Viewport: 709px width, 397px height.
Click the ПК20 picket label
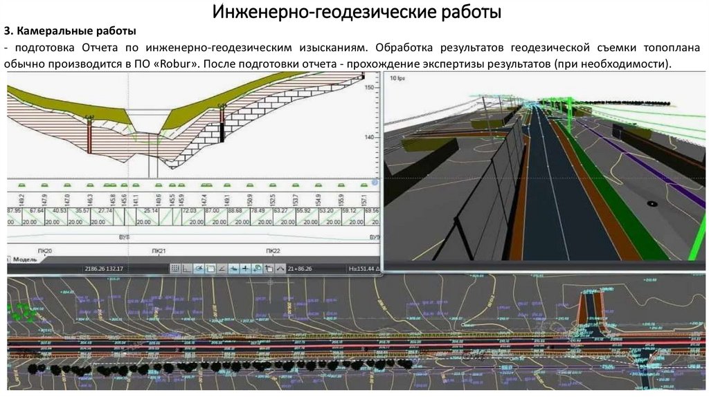[x=45, y=250]
